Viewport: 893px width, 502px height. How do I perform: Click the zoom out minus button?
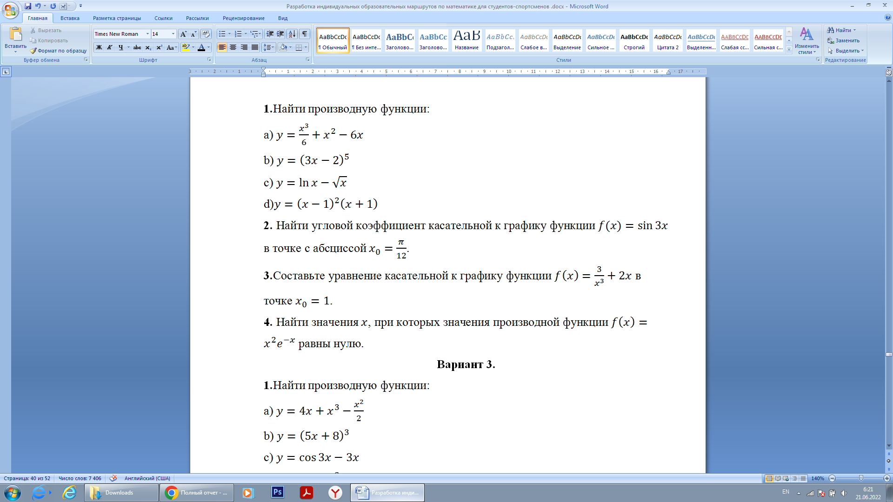pyautogui.click(x=833, y=478)
